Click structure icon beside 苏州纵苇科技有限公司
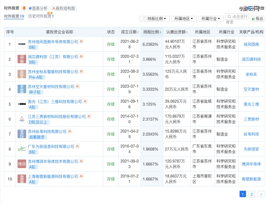Viewport: 267px width, 204px height. (x=69, y=131)
